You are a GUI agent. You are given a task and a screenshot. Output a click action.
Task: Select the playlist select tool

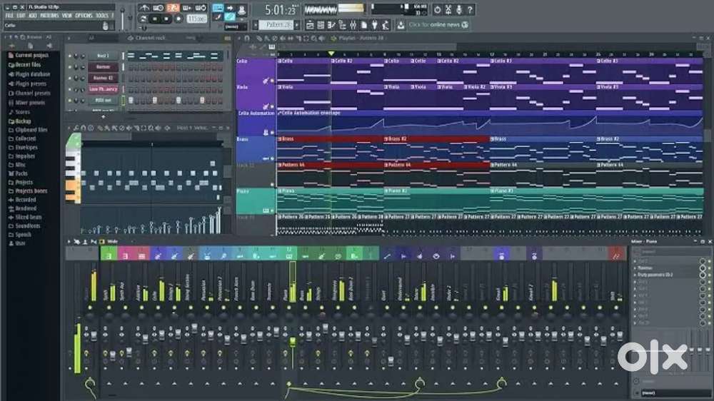(306, 39)
